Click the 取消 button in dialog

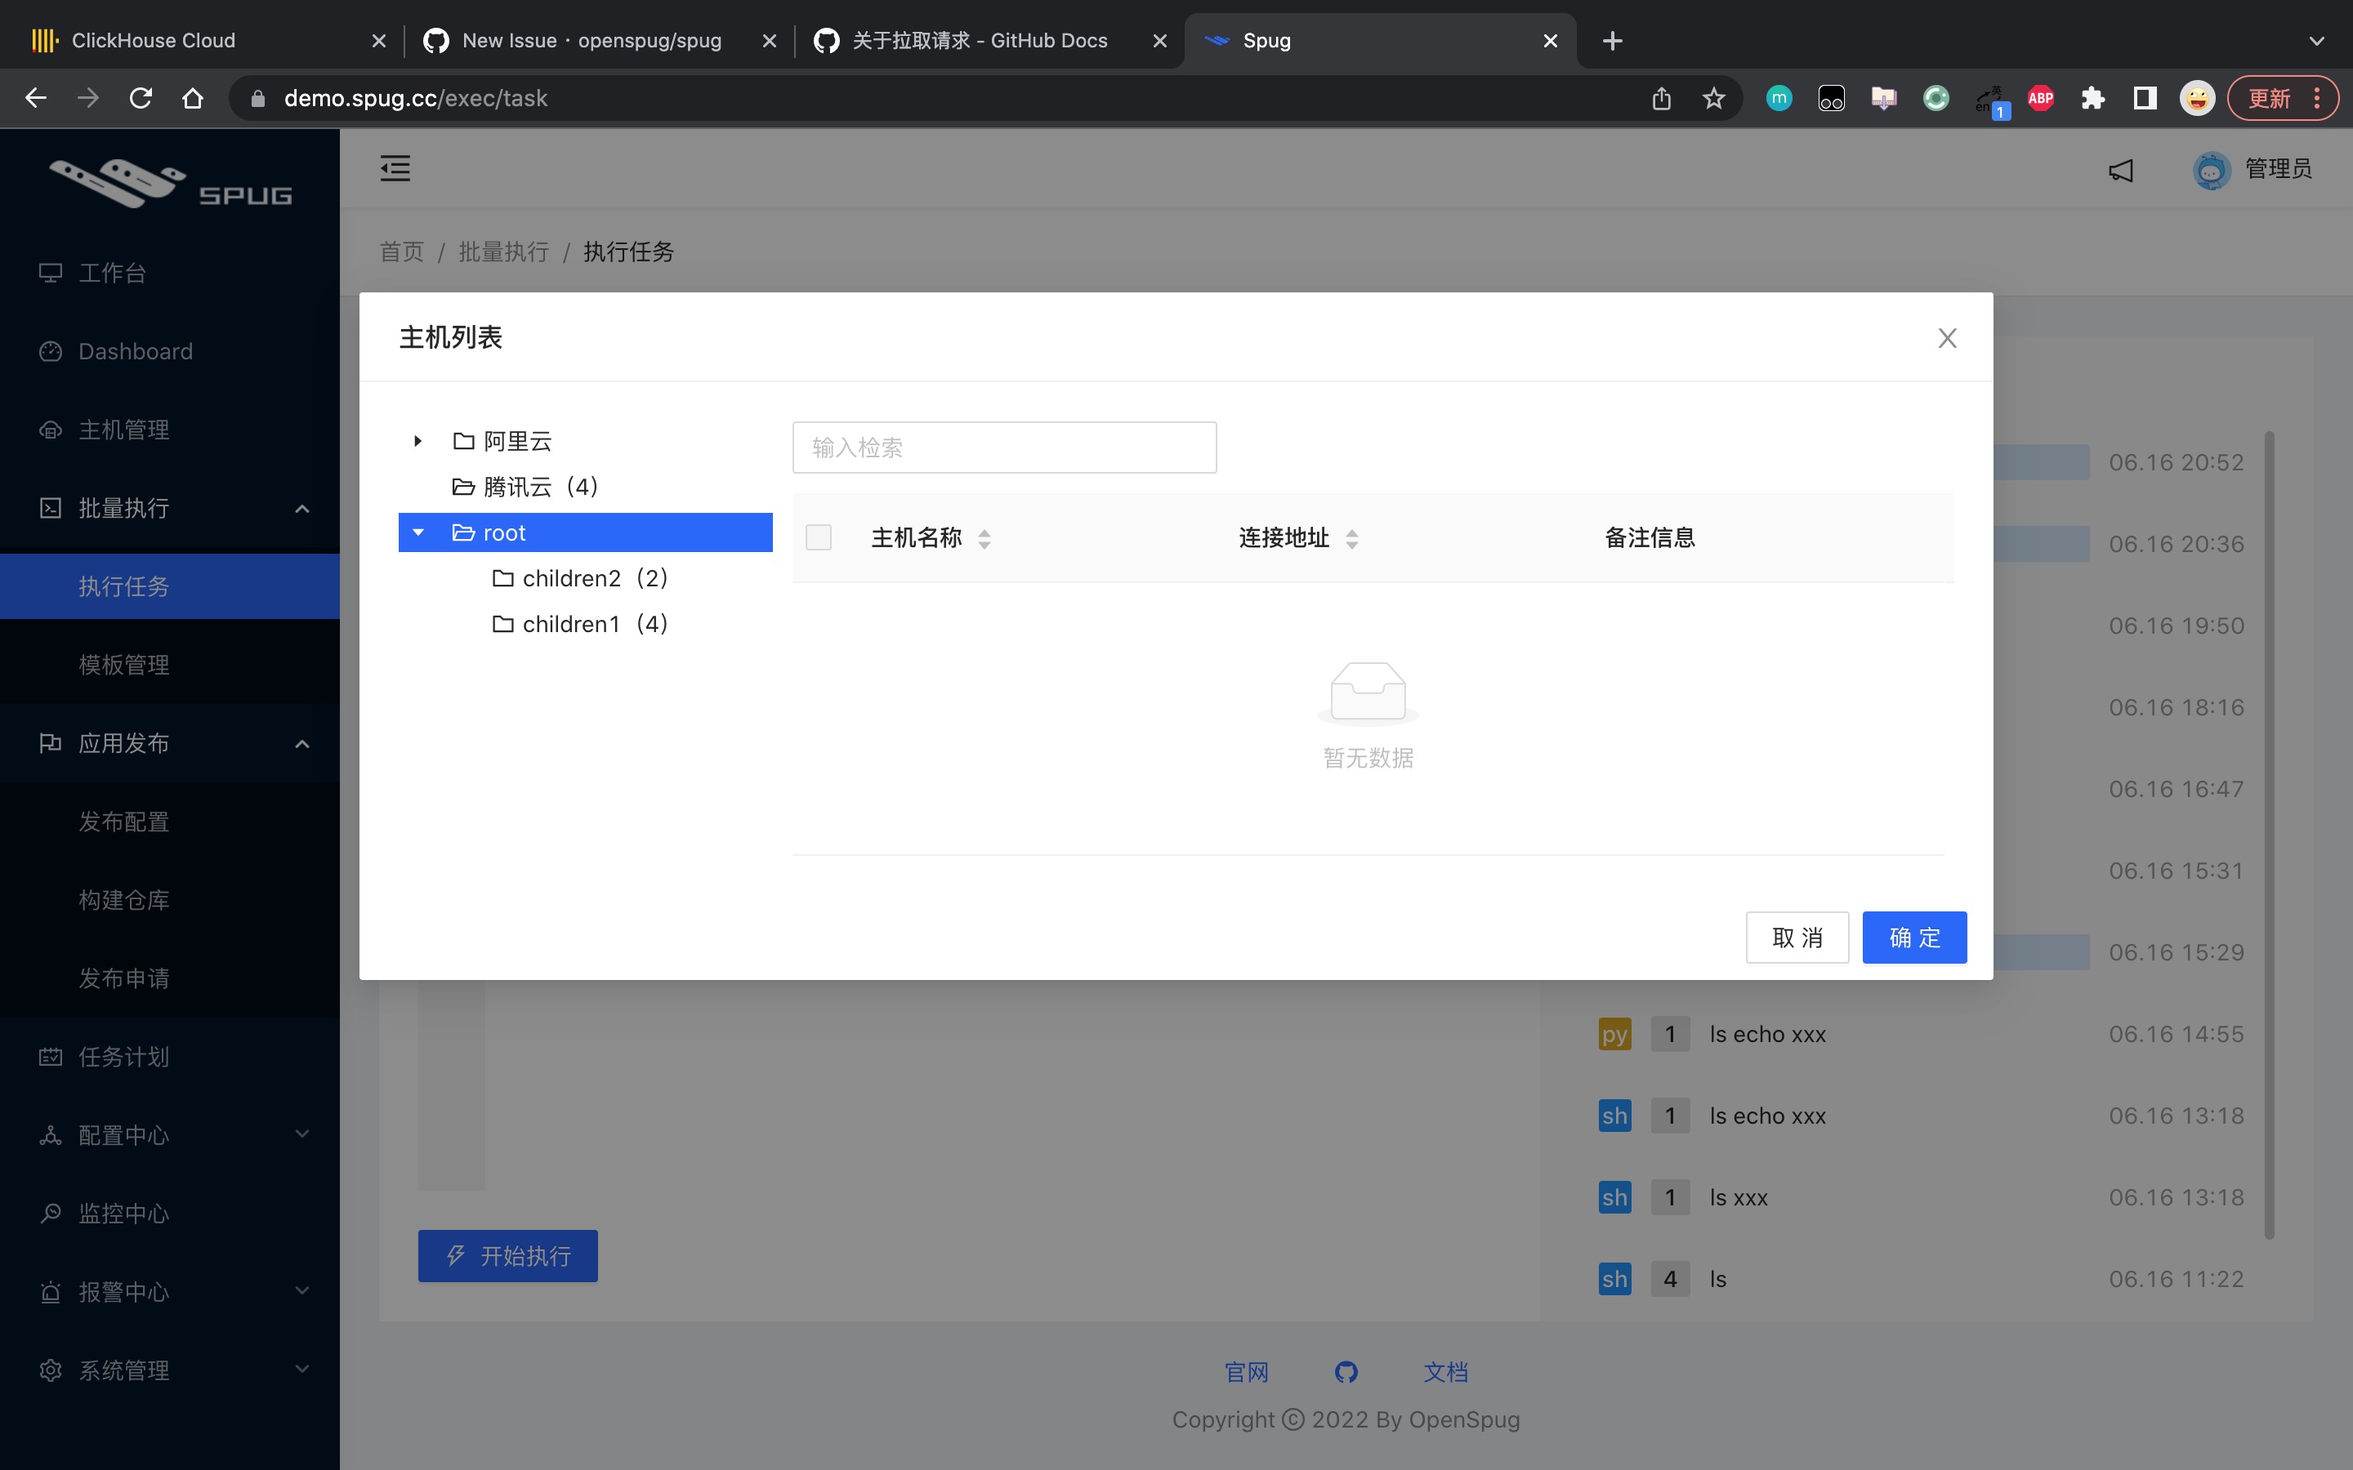click(1797, 938)
